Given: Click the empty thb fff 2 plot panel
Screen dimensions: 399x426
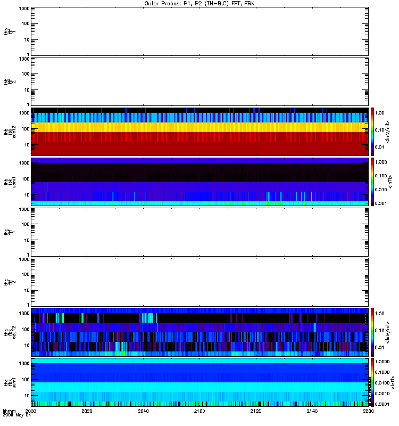Looking at the screenshot, I should click(x=200, y=81).
